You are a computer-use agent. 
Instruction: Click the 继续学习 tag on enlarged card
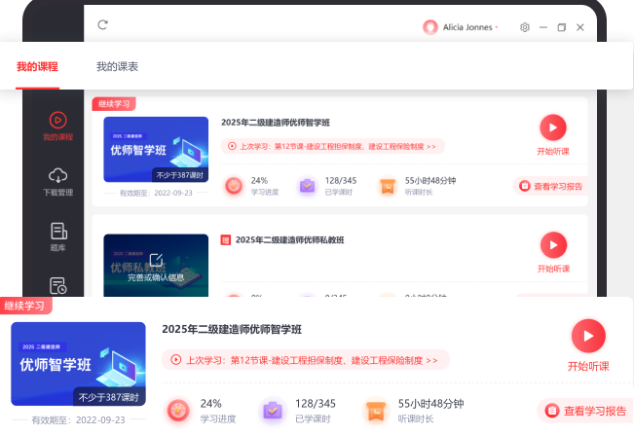pos(26,306)
